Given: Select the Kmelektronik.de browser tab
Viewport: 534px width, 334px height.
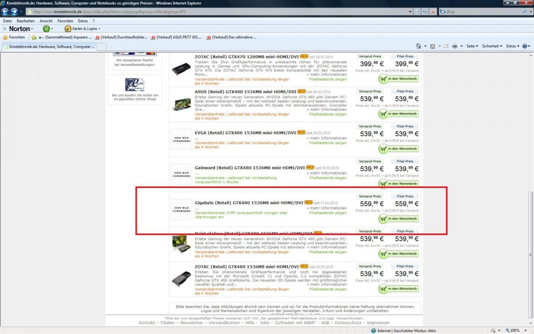Looking at the screenshot, I should (x=49, y=47).
